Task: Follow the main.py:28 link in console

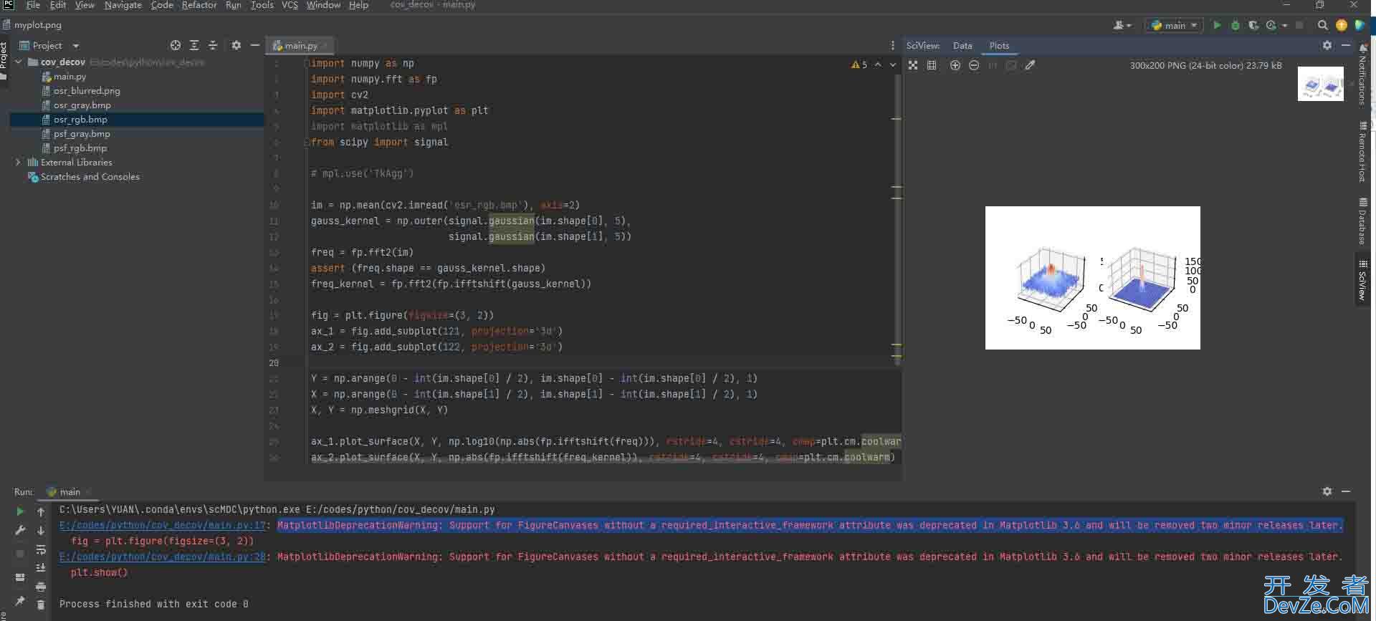Action: 163,557
